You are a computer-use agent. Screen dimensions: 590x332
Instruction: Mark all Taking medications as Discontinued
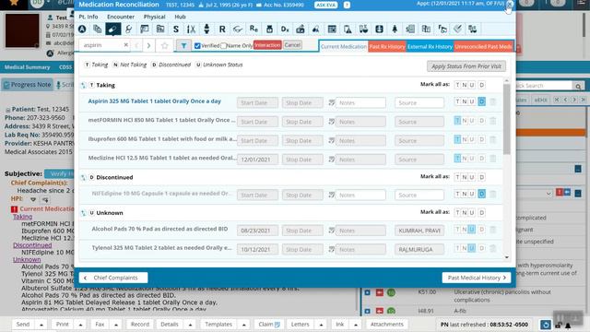(x=481, y=85)
